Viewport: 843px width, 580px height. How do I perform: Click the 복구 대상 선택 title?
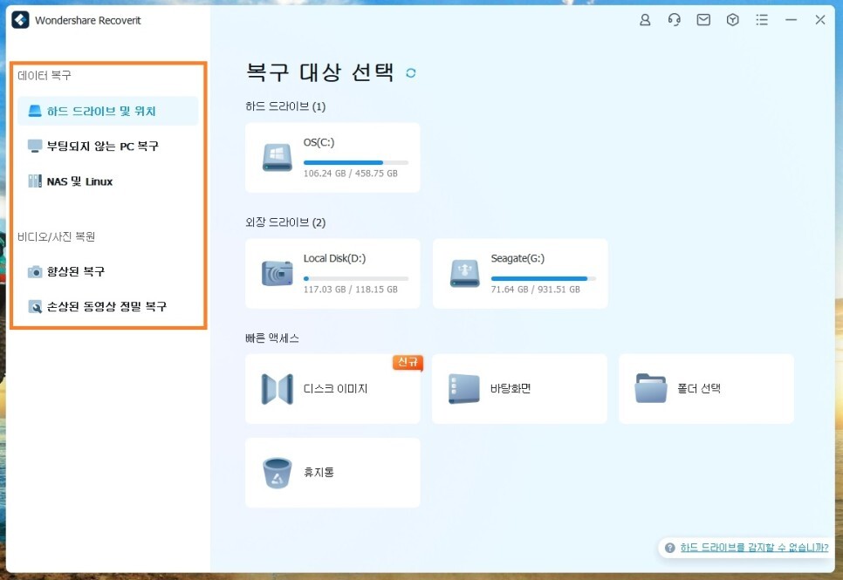pos(320,72)
